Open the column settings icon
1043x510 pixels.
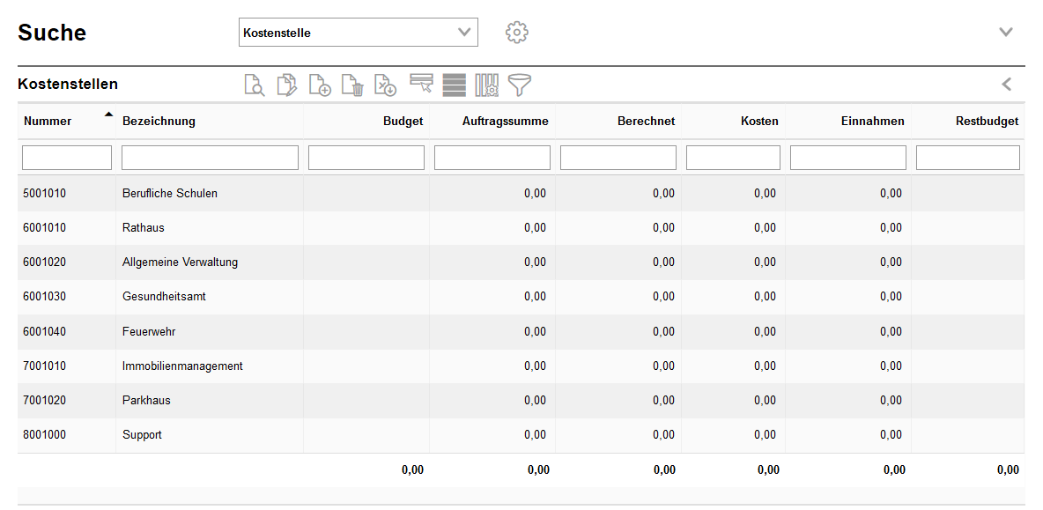(486, 85)
